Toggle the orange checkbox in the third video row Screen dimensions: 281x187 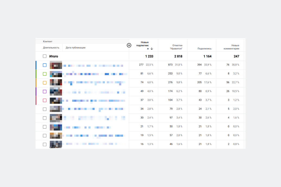tap(45, 83)
